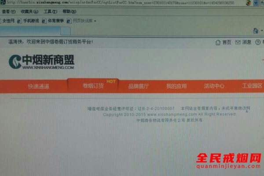
Task: Open the 手机游戏 favorites link
Action: 28,21
